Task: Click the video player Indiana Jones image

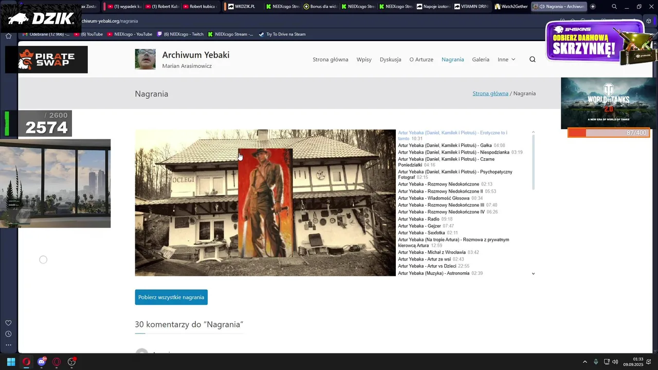Action: point(265,202)
